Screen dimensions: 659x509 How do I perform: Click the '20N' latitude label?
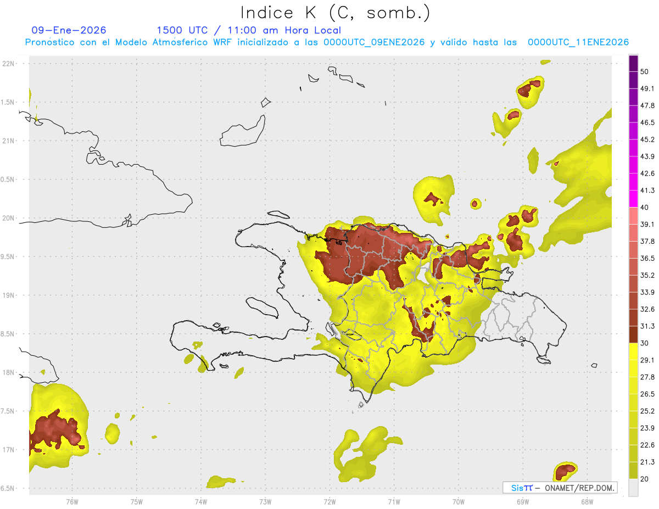point(8,218)
